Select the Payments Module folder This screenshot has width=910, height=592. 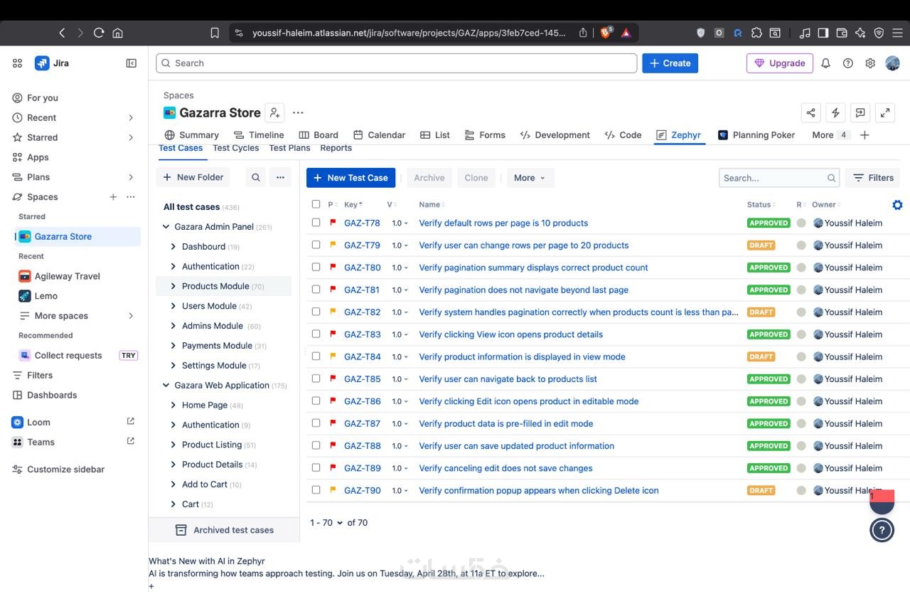(x=217, y=346)
